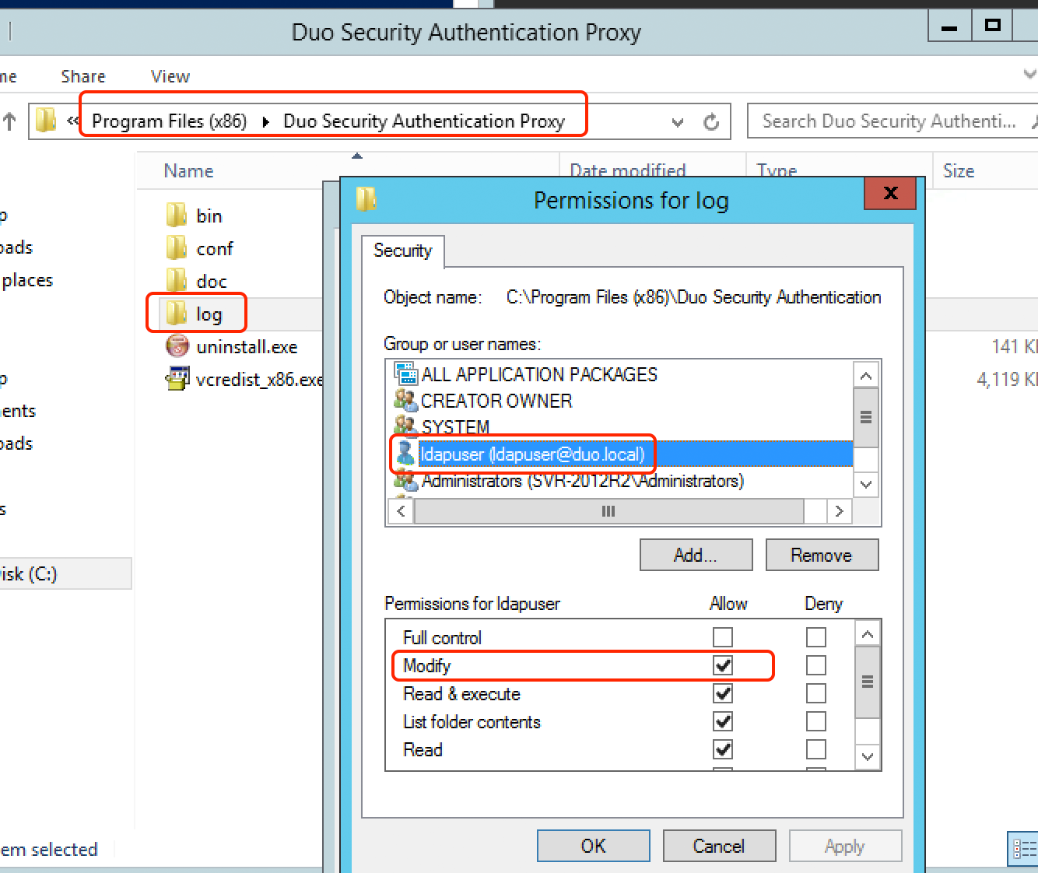The image size is (1038, 873).
Task: Click the Add... button
Action: pos(696,555)
